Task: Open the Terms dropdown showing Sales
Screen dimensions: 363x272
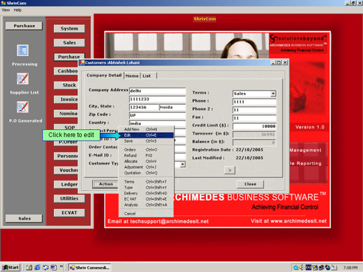Action: pyautogui.click(x=272, y=93)
